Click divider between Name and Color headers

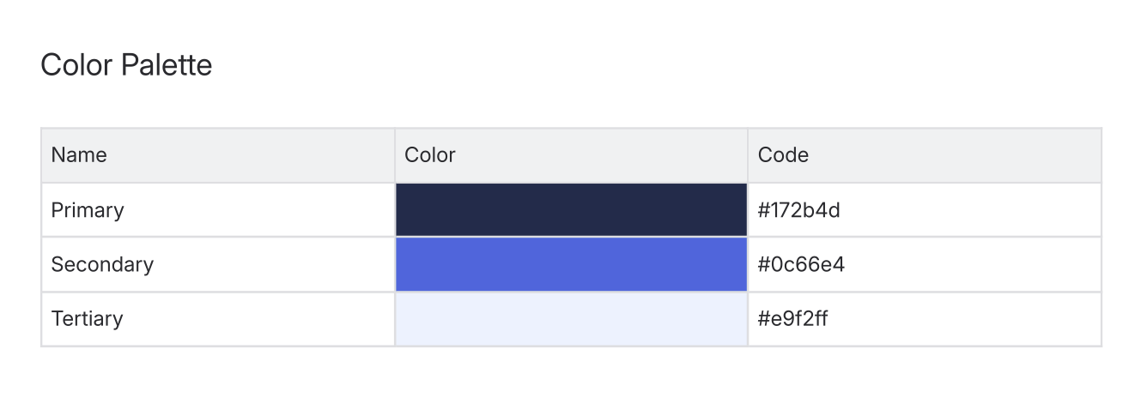[x=395, y=155]
